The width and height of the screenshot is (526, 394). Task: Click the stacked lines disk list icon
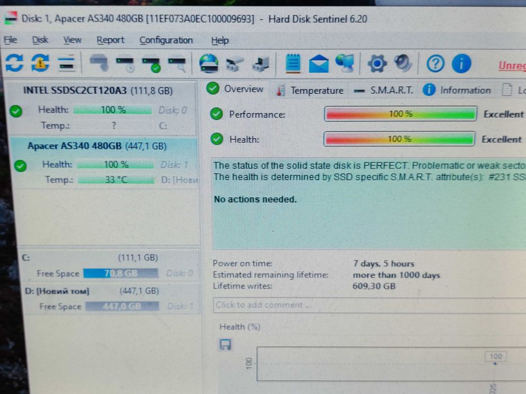tap(67, 63)
